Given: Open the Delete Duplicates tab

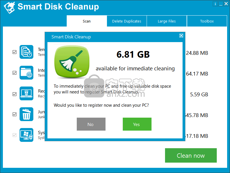Looking at the screenshot, I should tap(126, 21).
